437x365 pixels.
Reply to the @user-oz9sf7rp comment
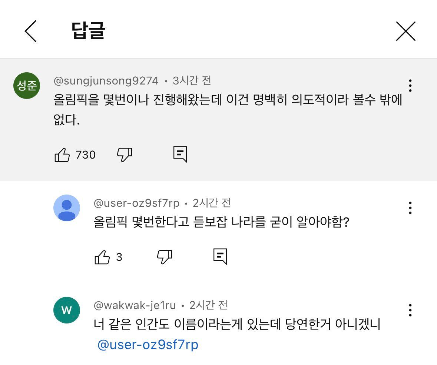click(220, 256)
